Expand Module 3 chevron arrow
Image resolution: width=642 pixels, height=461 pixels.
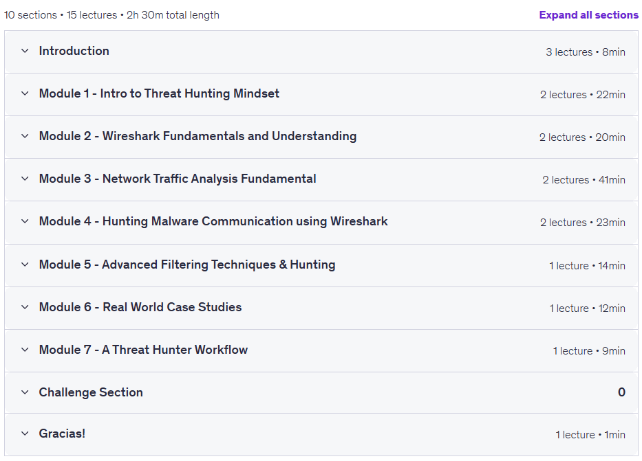tap(25, 179)
